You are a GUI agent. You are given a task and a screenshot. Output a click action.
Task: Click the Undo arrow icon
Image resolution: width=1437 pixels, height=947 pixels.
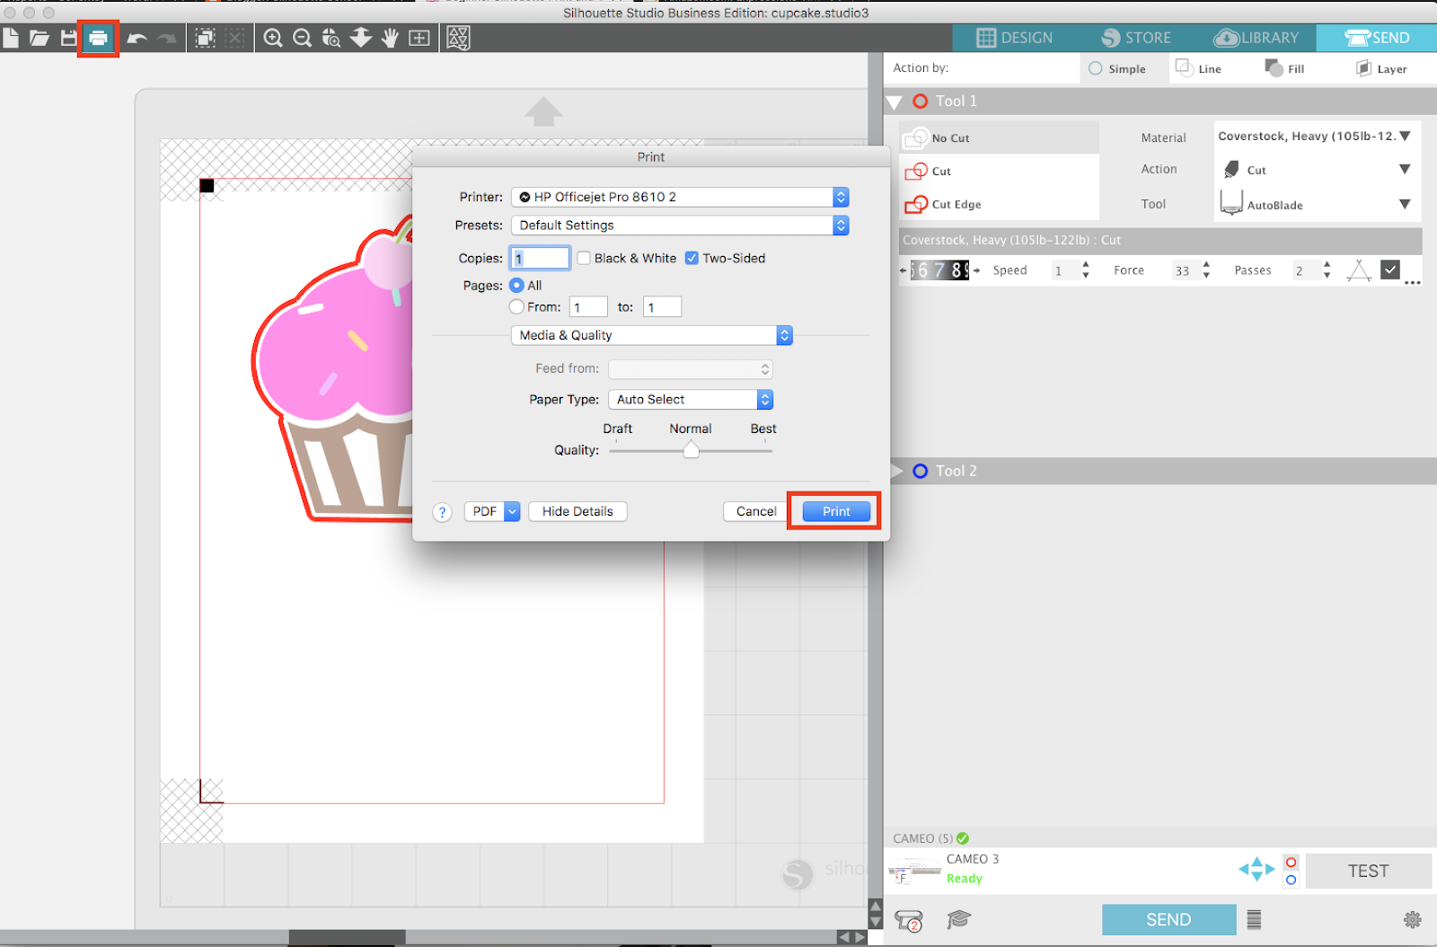click(136, 38)
